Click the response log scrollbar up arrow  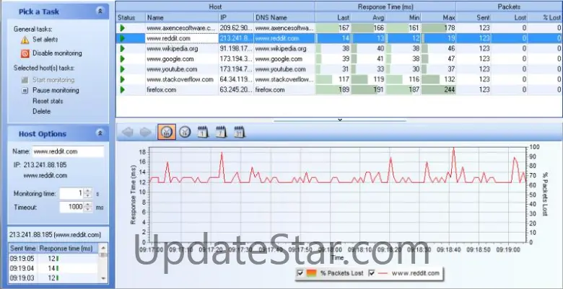point(103,247)
